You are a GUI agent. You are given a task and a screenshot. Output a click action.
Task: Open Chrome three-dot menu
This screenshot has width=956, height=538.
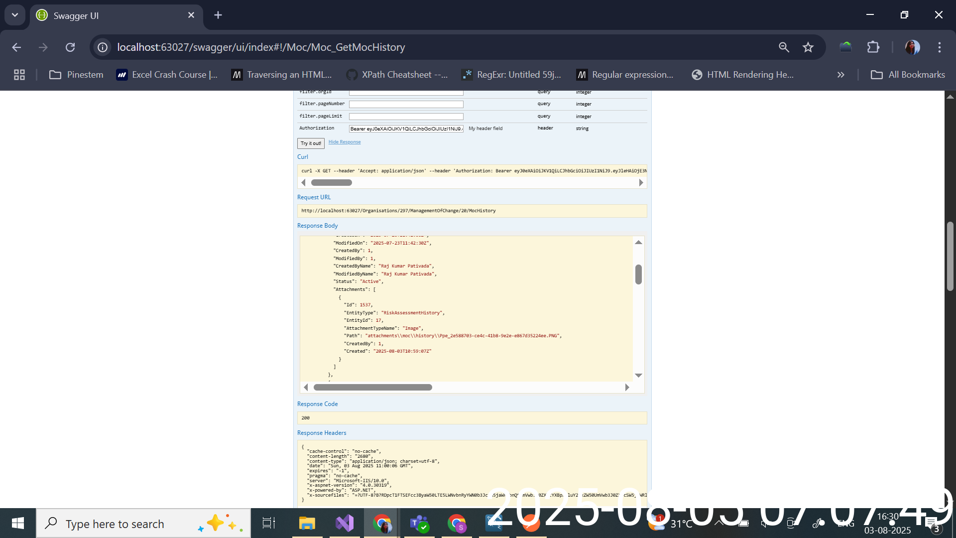[939, 47]
